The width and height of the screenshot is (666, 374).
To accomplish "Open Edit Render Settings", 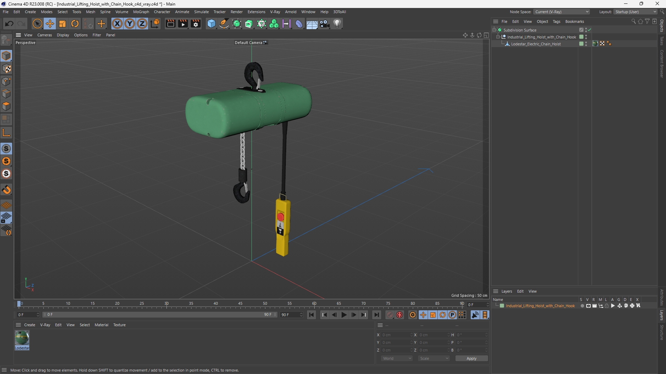I will [x=196, y=24].
